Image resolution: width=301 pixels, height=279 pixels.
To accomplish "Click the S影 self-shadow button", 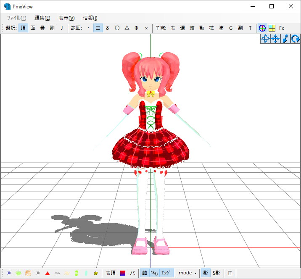I will pyautogui.click(x=217, y=273).
